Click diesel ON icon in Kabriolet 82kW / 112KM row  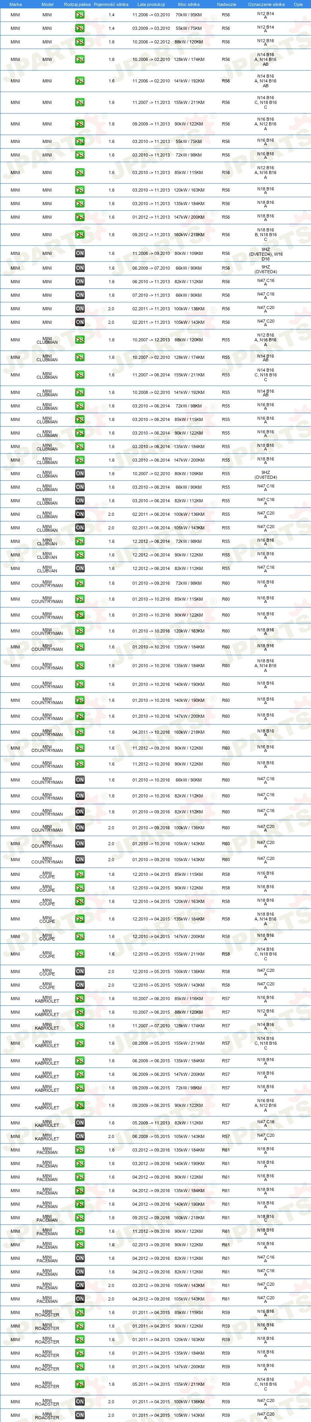[80, 1123]
